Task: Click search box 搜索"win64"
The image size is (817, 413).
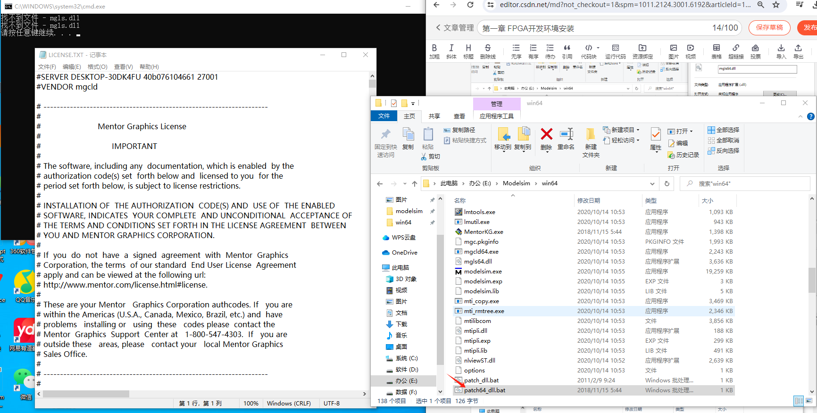Action: [x=745, y=183]
